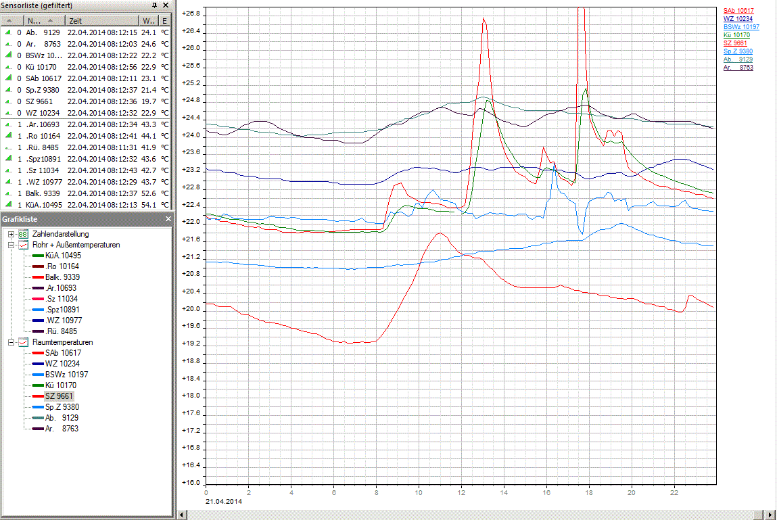The width and height of the screenshot is (777, 520).
Task: Select .Ro 10164 in the Grafikliste tree
Action: tap(62, 266)
